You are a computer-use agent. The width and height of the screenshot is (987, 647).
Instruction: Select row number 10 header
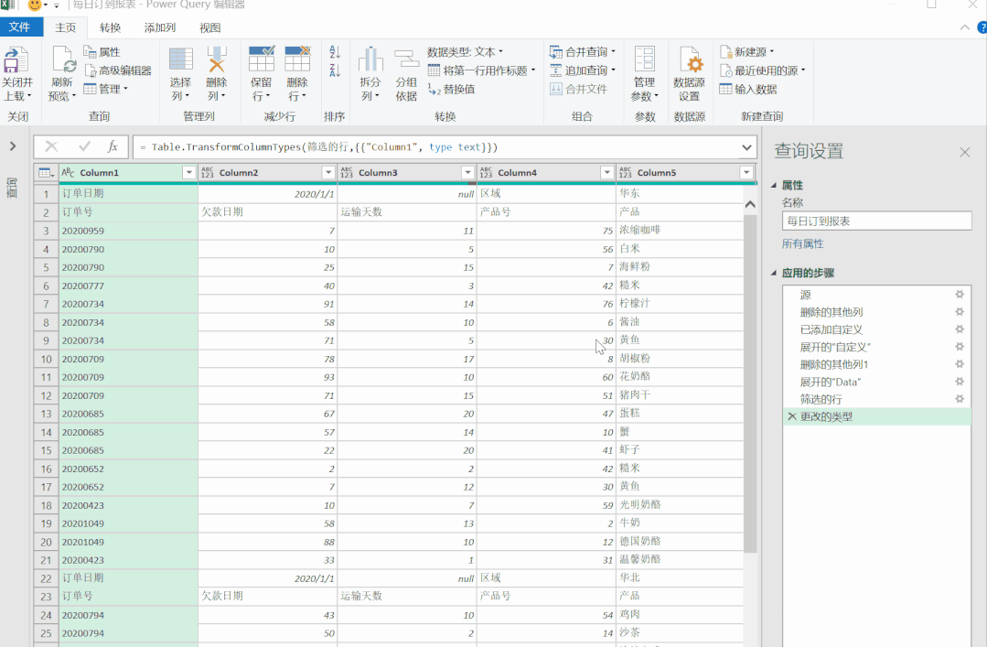point(46,359)
